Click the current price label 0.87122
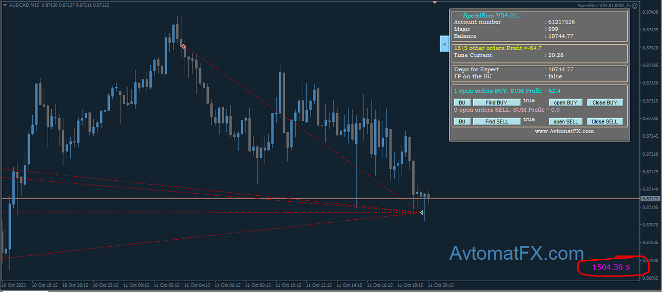662x292 pixels. 650,198
